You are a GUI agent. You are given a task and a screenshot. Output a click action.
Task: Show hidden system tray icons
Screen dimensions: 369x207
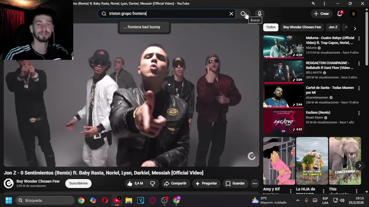298,200
